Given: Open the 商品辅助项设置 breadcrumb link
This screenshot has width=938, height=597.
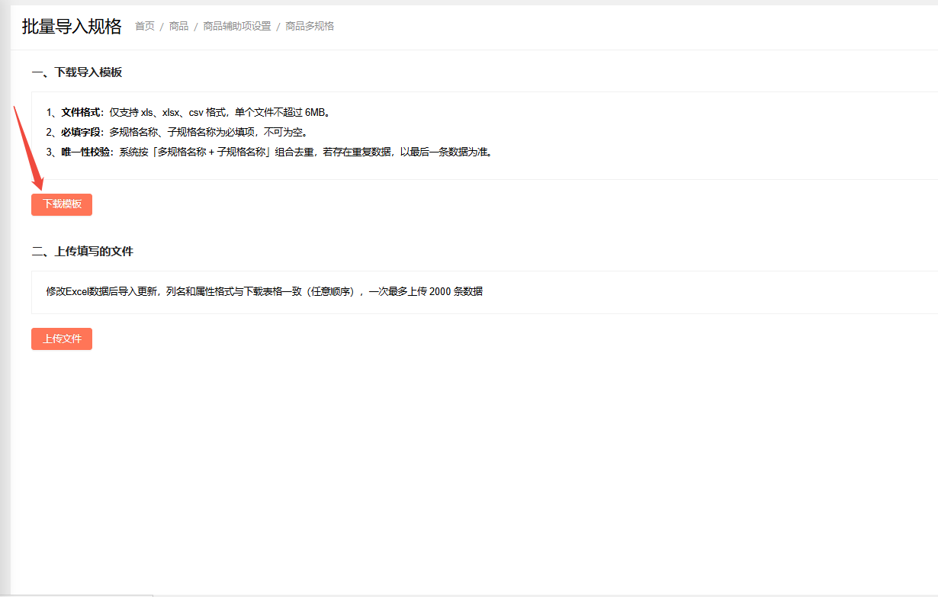Looking at the screenshot, I should point(237,26).
